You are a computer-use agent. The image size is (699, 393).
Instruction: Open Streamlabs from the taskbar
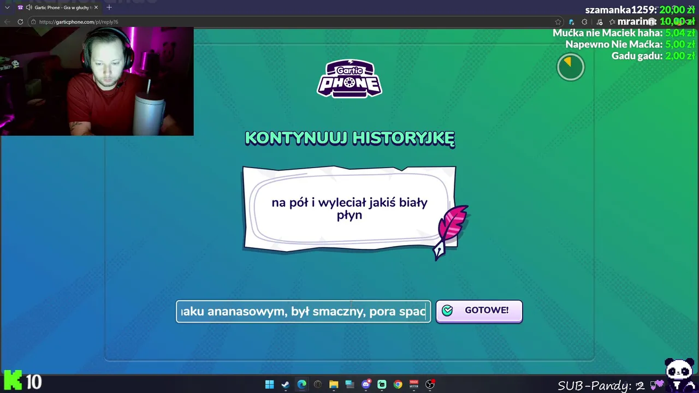(382, 385)
